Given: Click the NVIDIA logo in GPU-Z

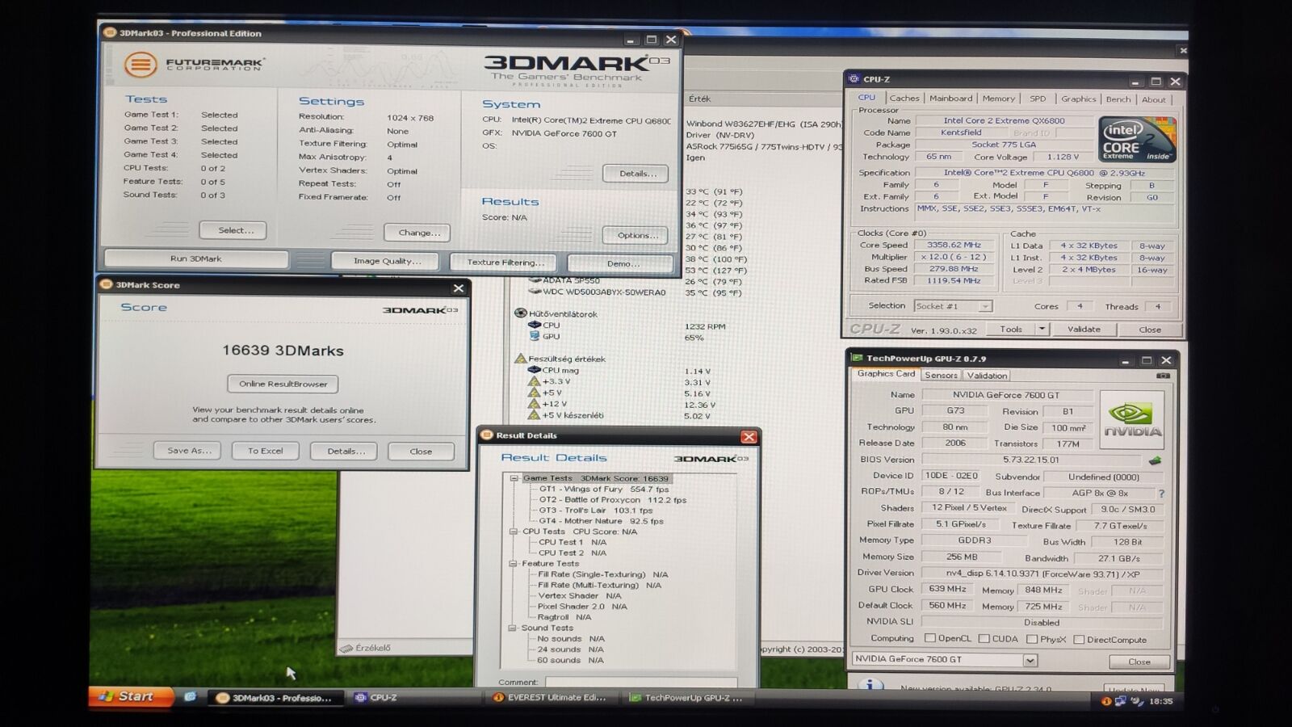Looking at the screenshot, I should point(1132,420).
